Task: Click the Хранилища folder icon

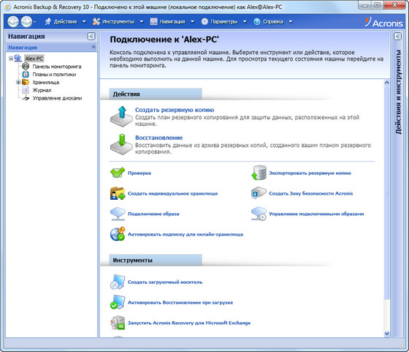Action: [26, 82]
